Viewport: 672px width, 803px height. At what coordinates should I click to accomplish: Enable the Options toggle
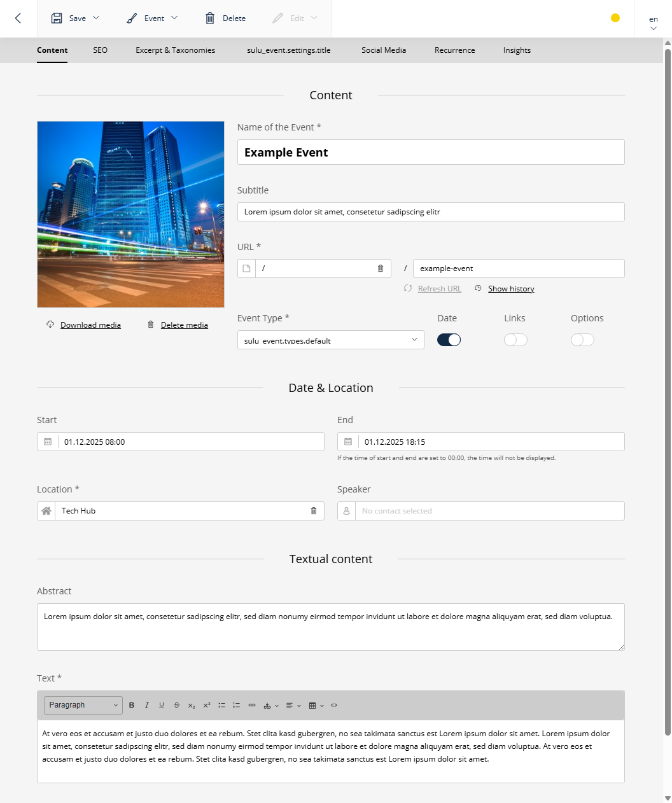coord(582,340)
